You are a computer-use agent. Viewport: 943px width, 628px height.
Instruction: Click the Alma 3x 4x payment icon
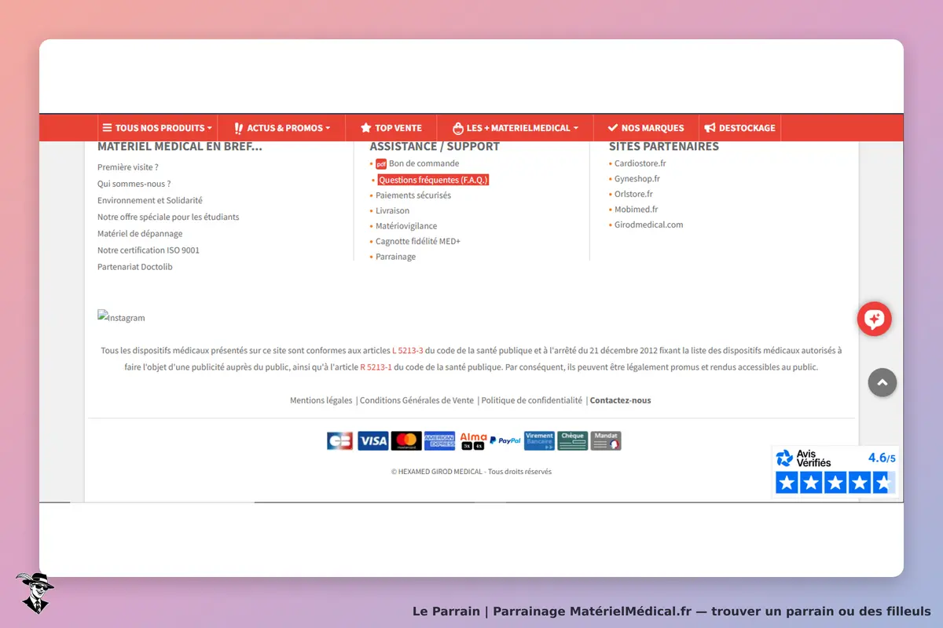[x=473, y=441]
